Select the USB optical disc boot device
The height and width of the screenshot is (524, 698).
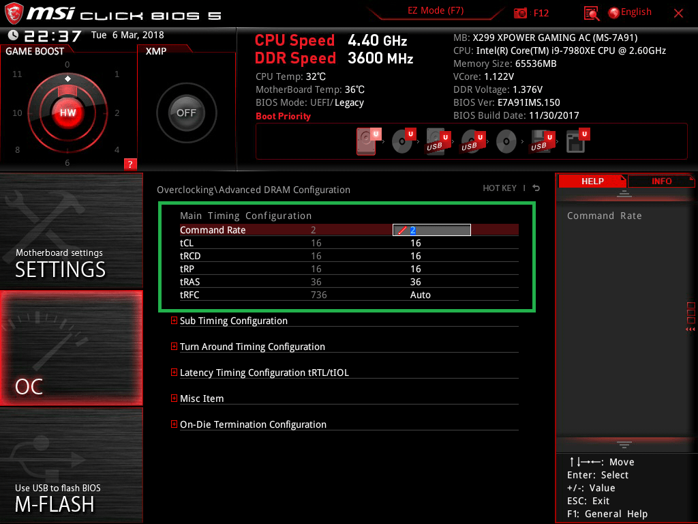[473, 141]
